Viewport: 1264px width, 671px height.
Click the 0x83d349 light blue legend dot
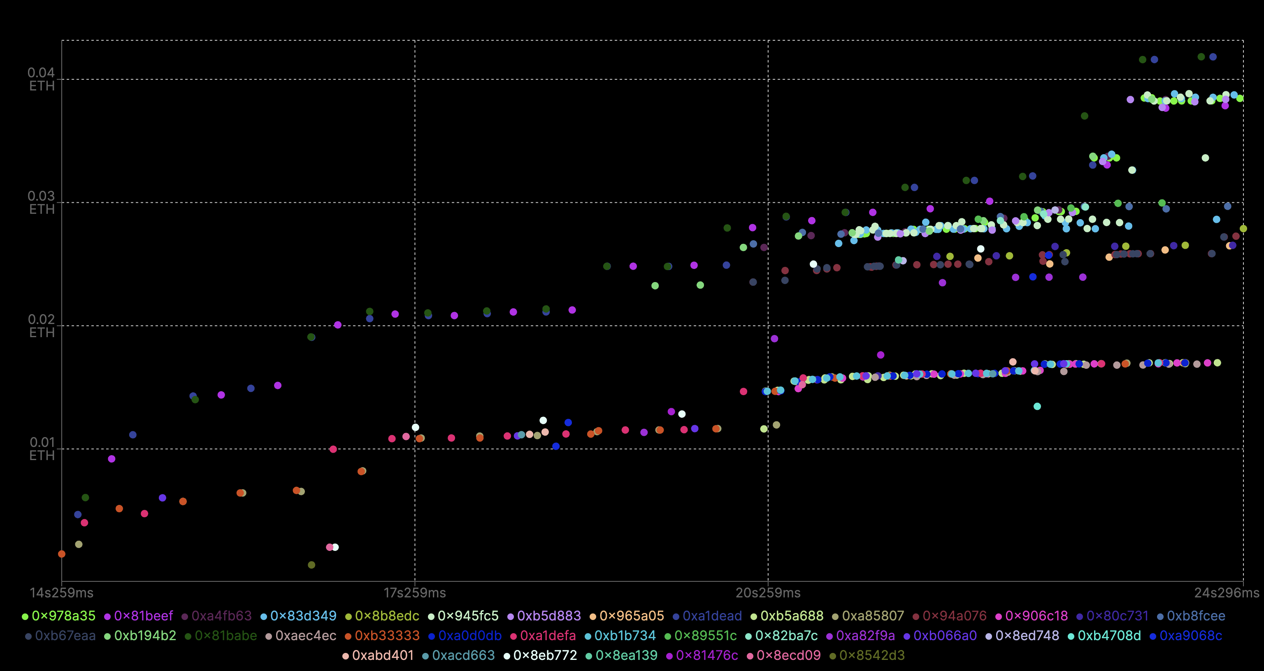(264, 617)
